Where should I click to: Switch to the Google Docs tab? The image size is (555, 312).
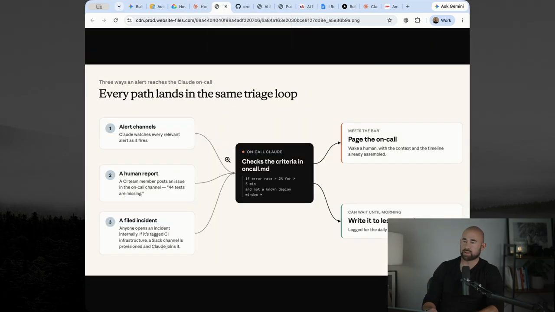click(x=328, y=6)
